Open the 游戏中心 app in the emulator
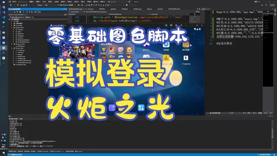 146,46
